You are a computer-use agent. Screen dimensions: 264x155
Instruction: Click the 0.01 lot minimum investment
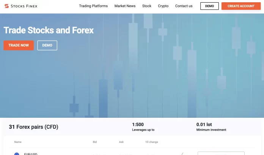(204, 125)
